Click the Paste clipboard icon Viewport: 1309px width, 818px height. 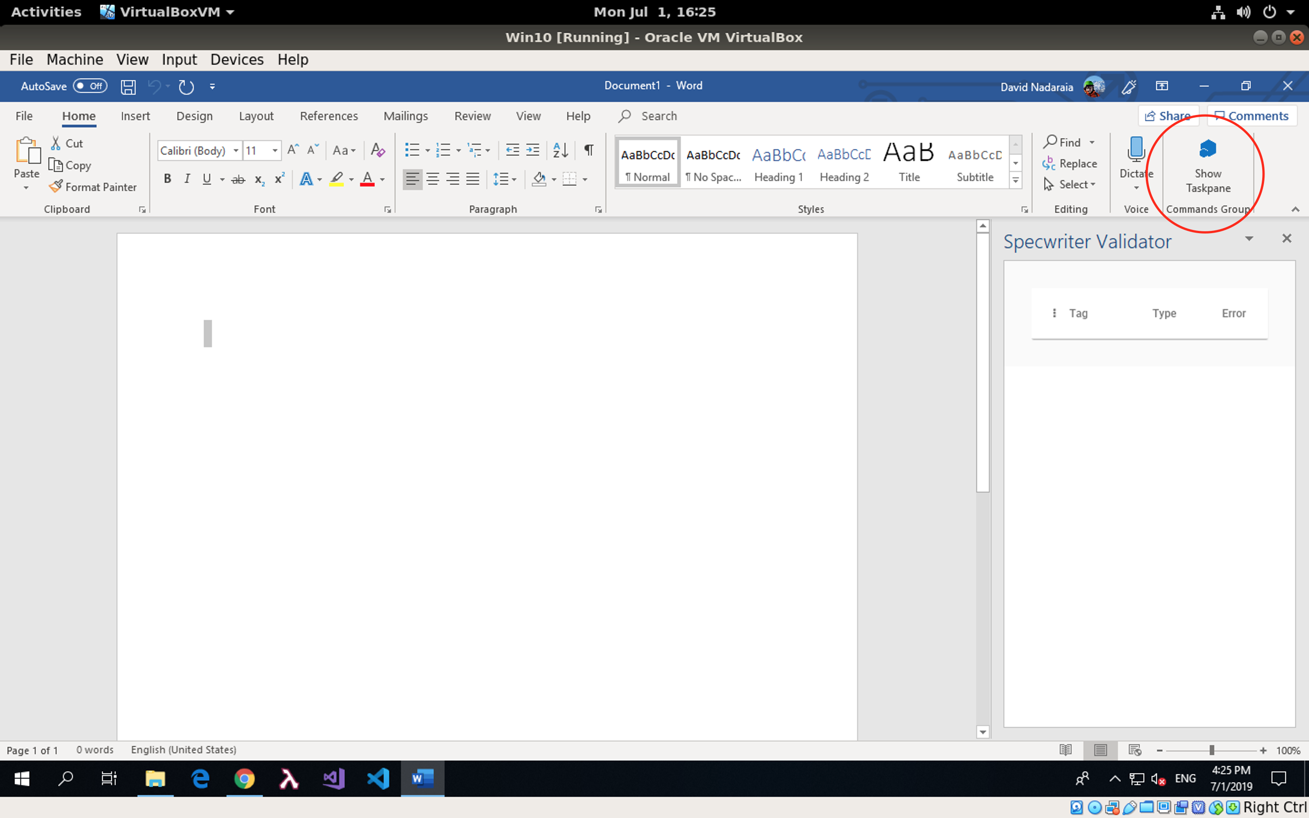pyautogui.click(x=27, y=151)
